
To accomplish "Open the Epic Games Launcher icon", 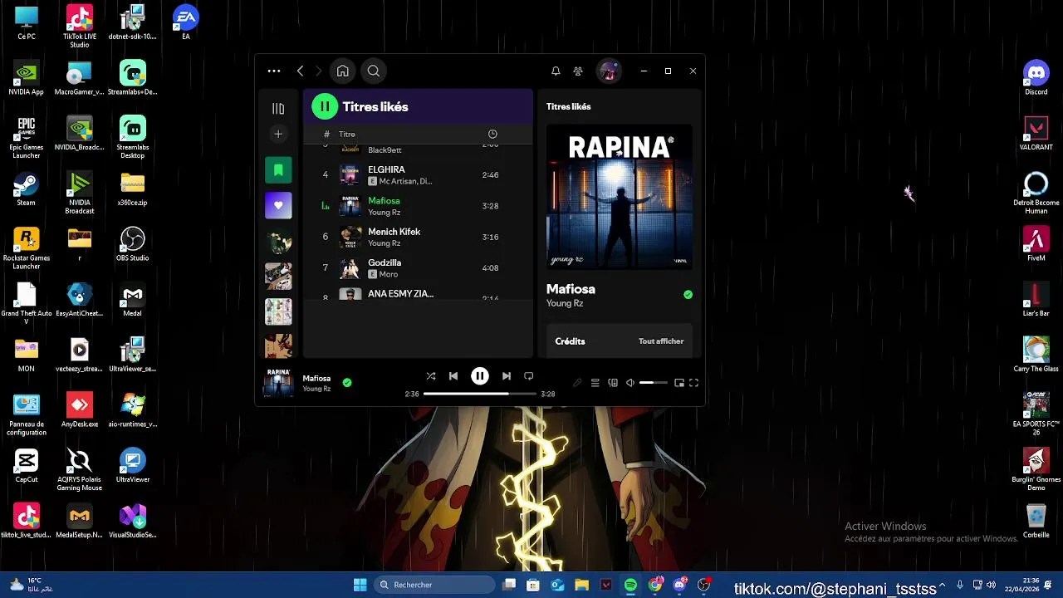I will point(26,137).
